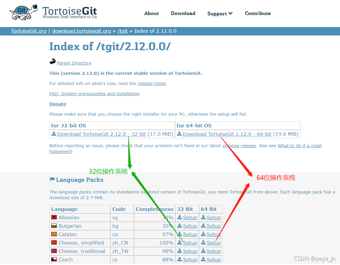Download Bulgarian 32 Bit Setup
The width and height of the screenshot is (340, 265).
coord(190,226)
